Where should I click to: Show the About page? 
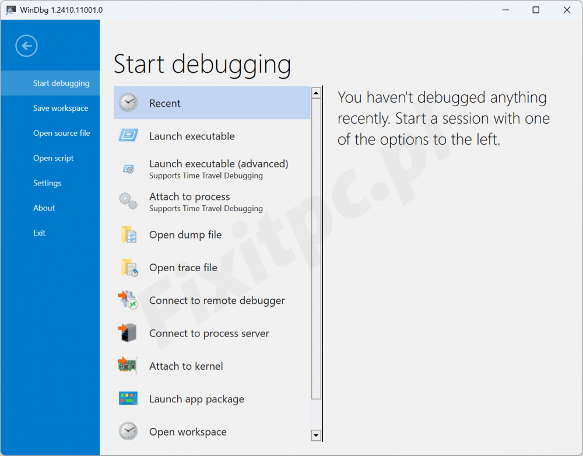coord(44,208)
